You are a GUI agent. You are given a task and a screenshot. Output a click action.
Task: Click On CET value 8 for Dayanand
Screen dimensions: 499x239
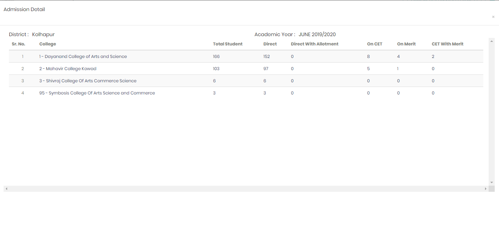pyautogui.click(x=368, y=57)
